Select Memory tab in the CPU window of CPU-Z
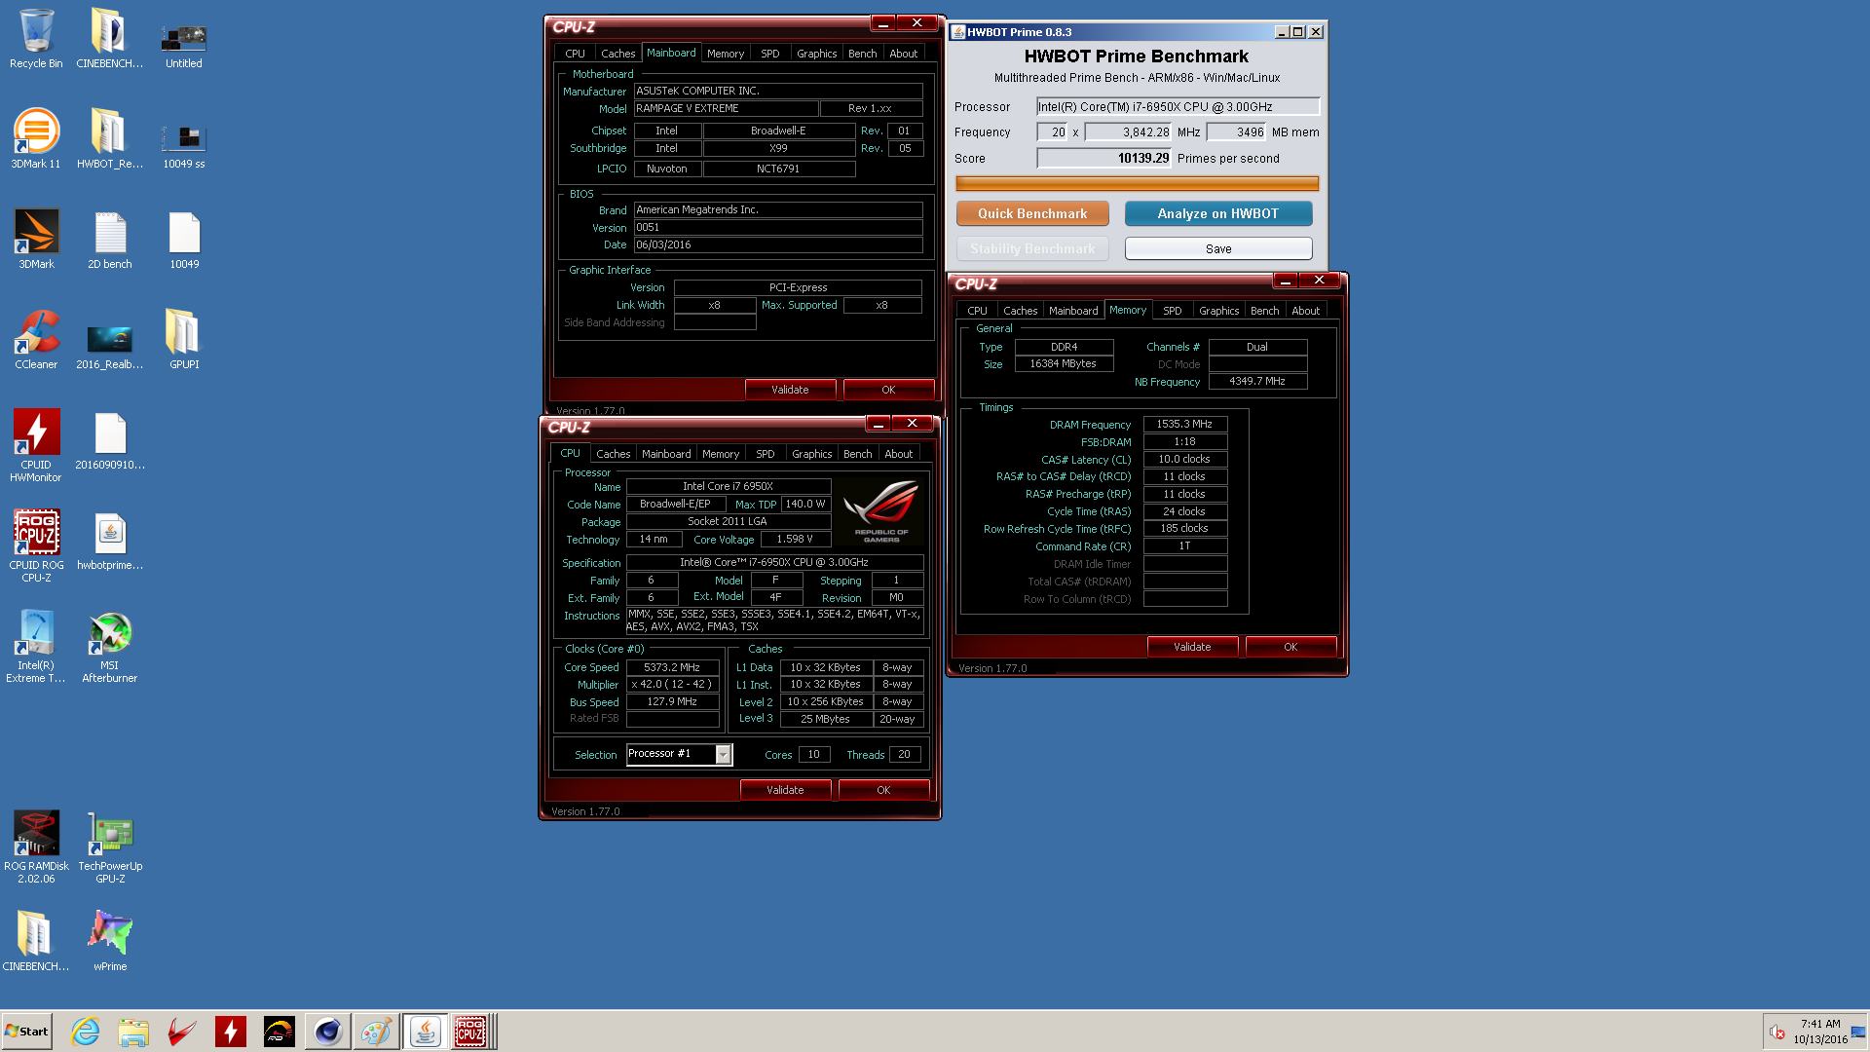This screenshot has width=1870, height=1052. [x=721, y=454]
